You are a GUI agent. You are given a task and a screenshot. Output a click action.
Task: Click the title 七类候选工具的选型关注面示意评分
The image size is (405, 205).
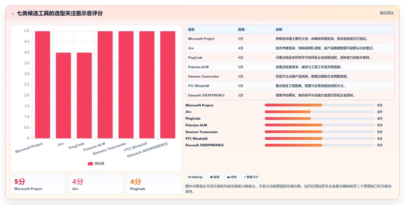point(60,13)
